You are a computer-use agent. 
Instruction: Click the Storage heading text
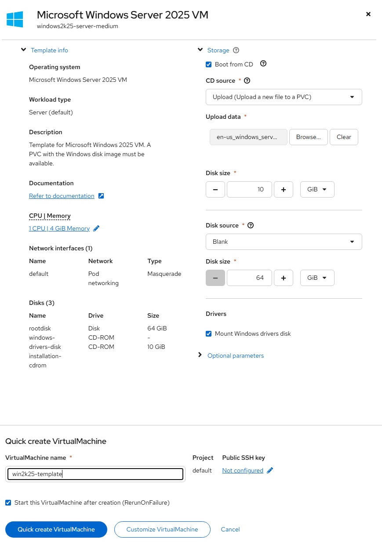218,50
